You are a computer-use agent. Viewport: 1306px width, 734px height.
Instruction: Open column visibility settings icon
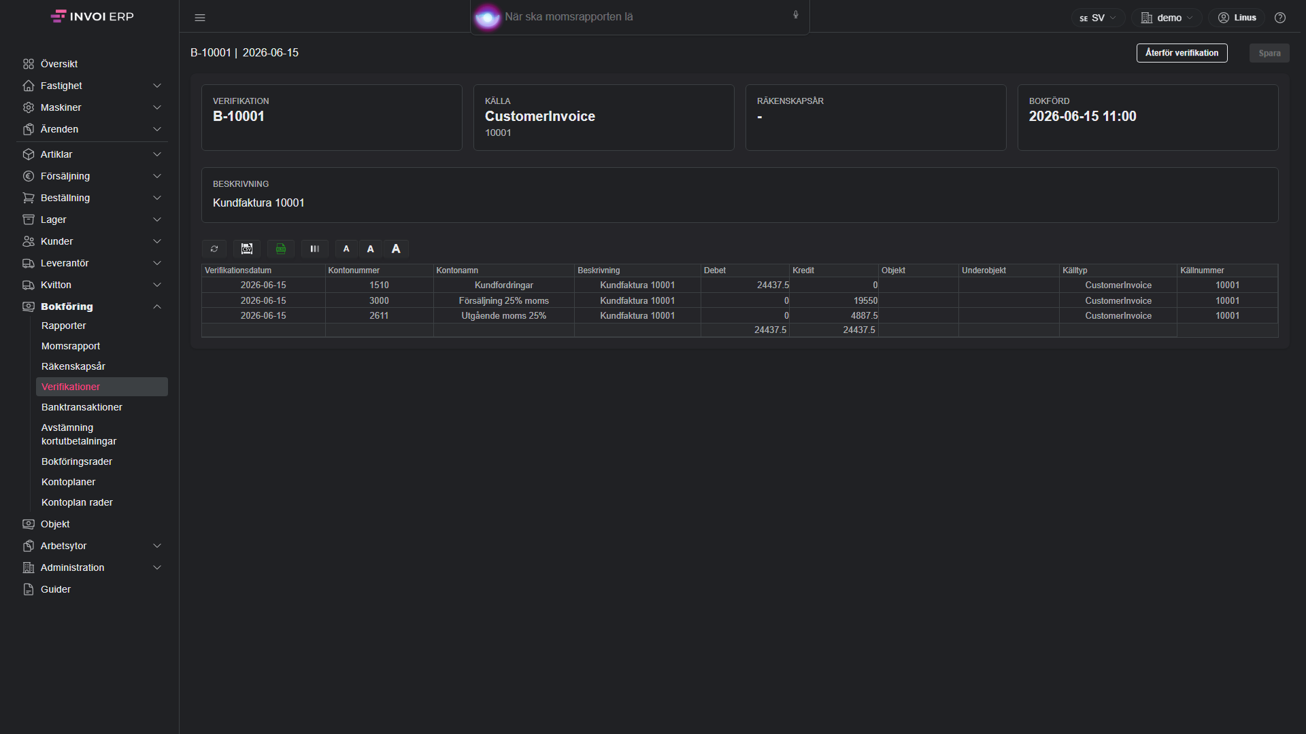click(315, 249)
